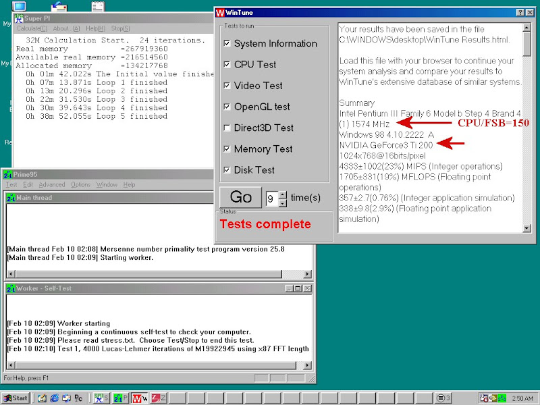The image size is (540, 405).
Task: Toggle the Memory Test checkbox
Action: [227, 148]
